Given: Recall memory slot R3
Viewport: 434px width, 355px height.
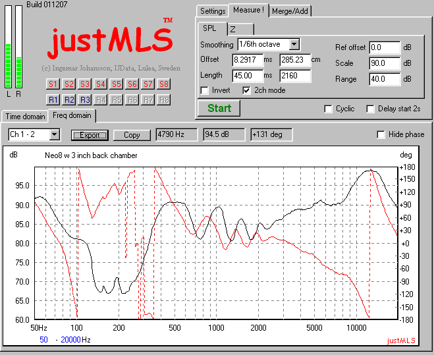Looking at the screenshot, I should point(85,100).
